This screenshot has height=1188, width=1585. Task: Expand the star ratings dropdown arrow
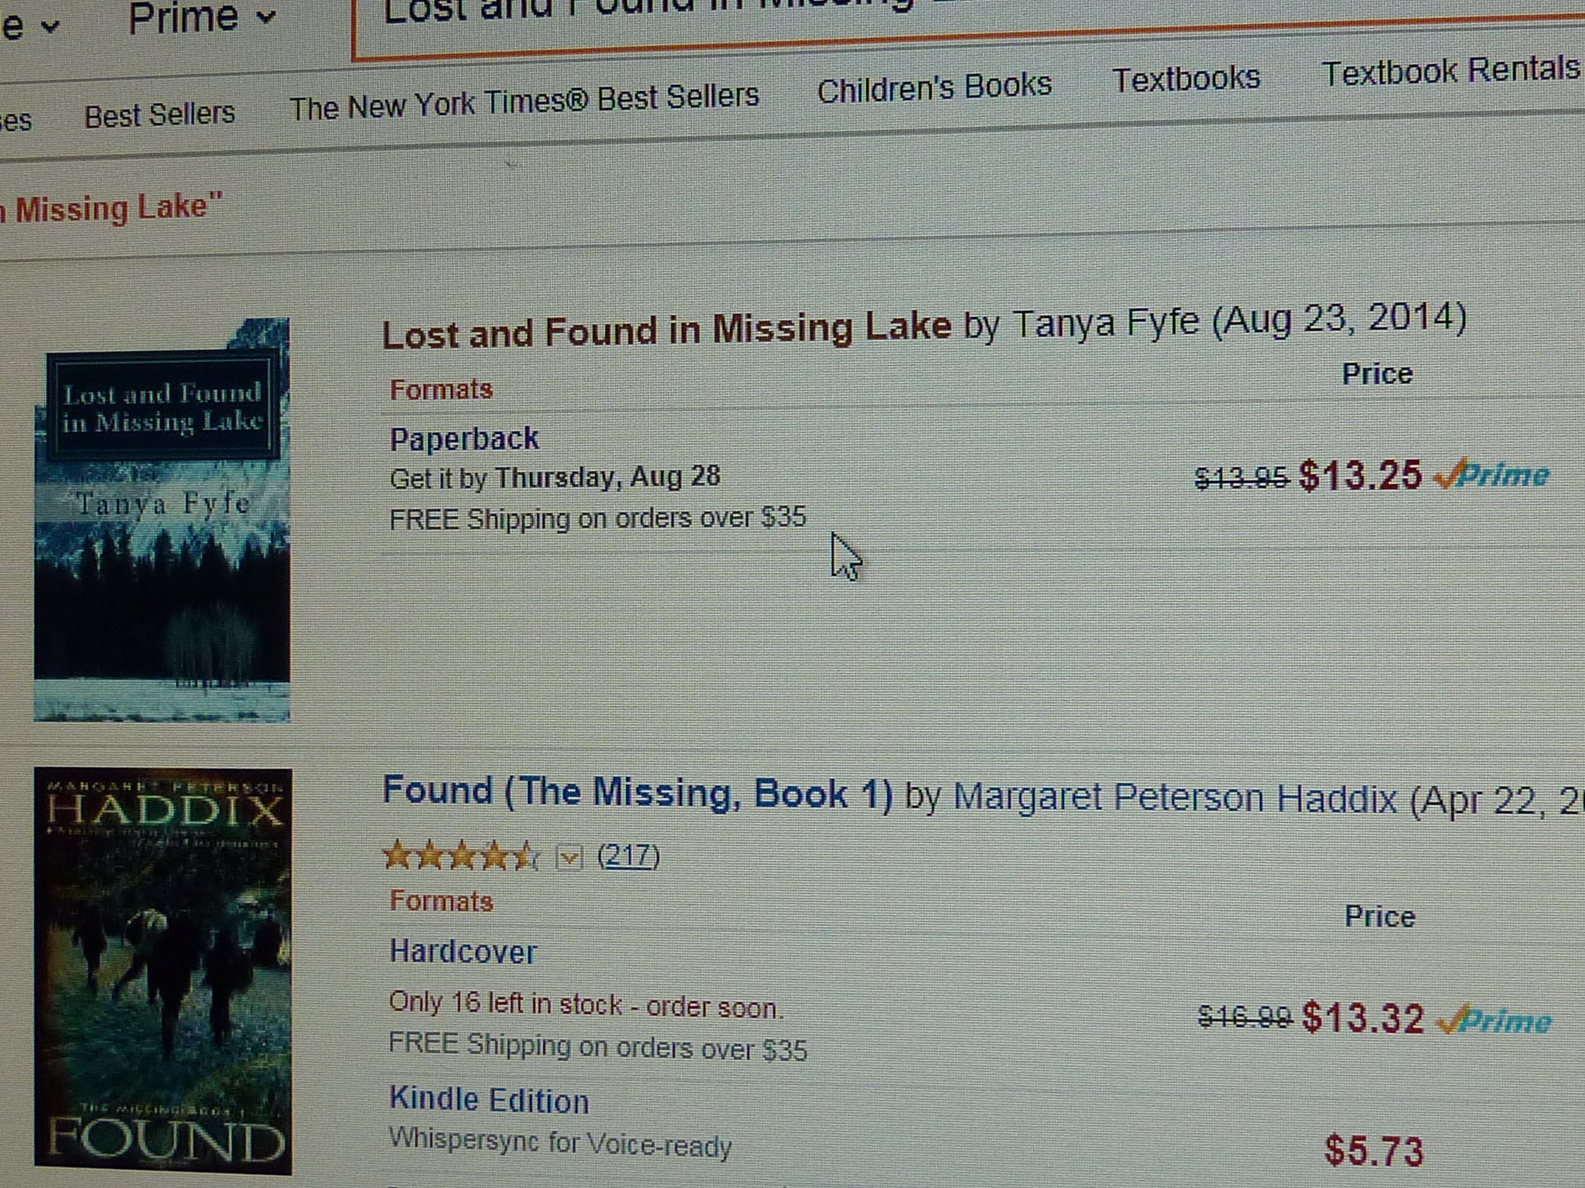tap(569, 858)
